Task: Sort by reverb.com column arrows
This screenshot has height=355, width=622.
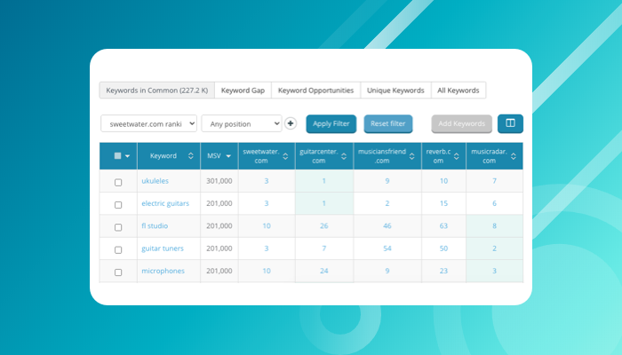Action: tap(458, 156)
